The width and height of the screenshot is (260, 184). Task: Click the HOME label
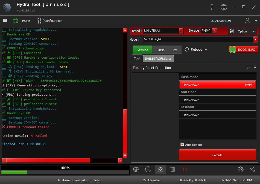point(26,21)
